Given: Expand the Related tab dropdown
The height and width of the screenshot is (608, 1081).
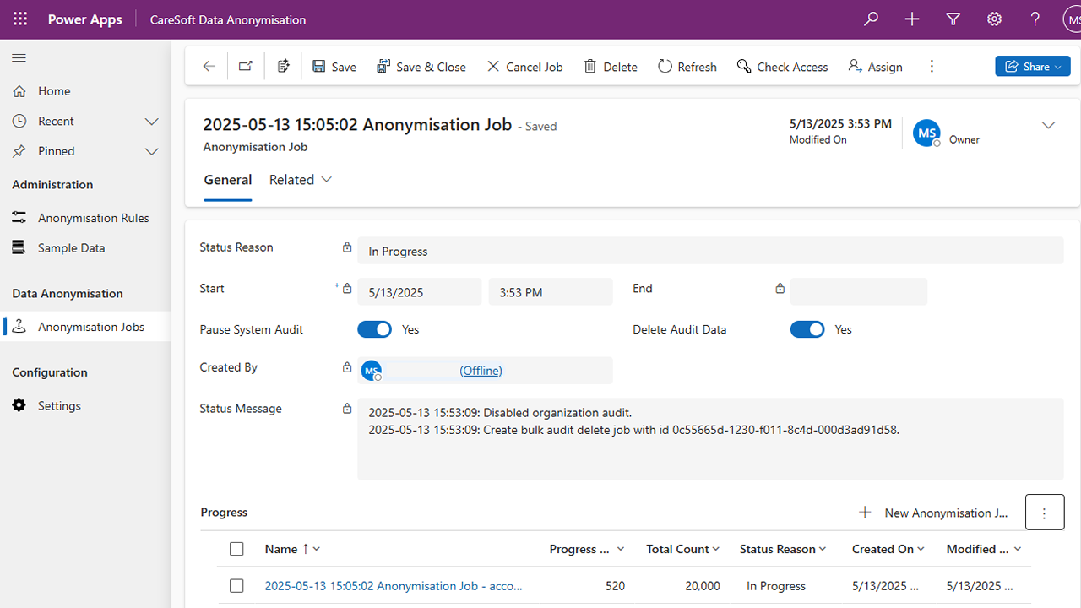Looking at the screenshot, I should 301,180.
